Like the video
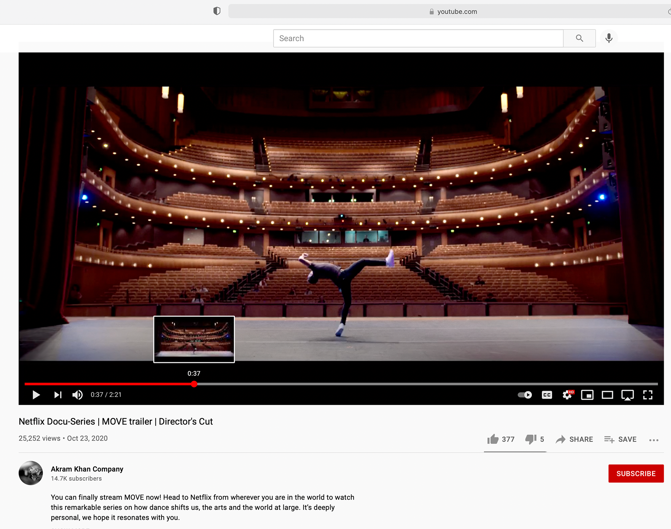 click(x=501, y=439)
